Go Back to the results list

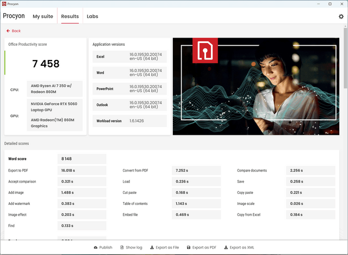pos(14,31)
